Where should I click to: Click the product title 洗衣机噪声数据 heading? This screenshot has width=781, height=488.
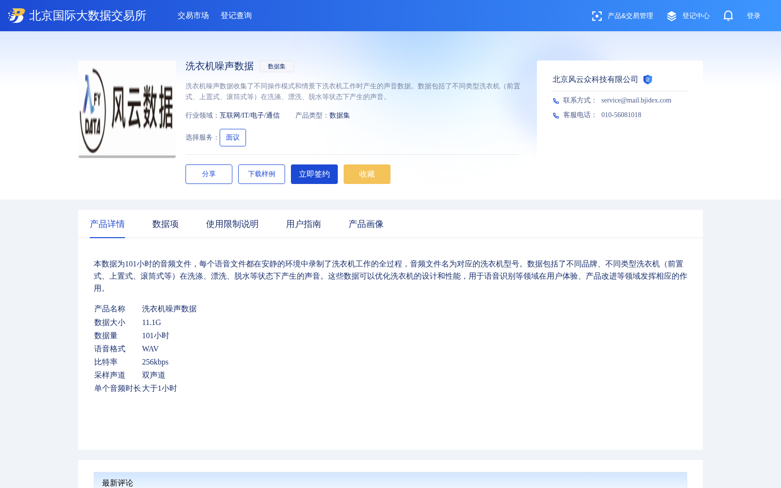tap(220, 66)
